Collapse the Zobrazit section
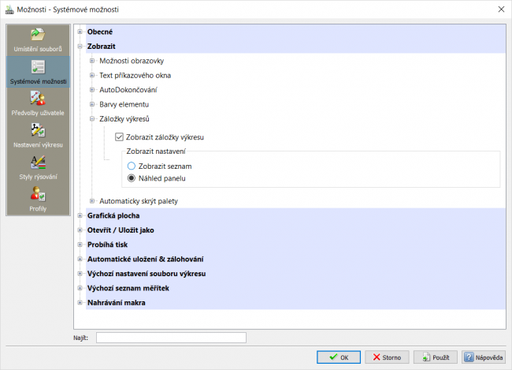This screenshot has height=370, width=512. 80,47
